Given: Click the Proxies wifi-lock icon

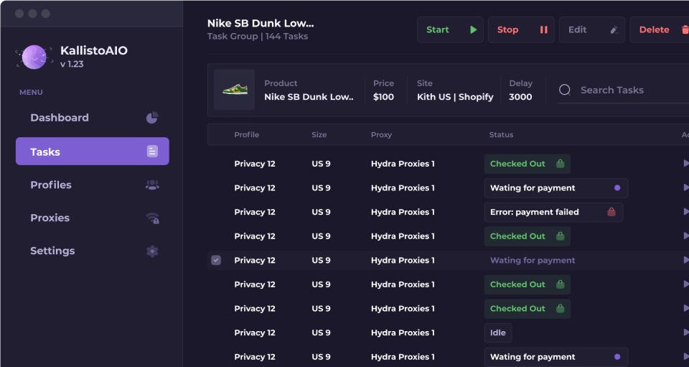Looking at the screenshot, I should [152, 218].
